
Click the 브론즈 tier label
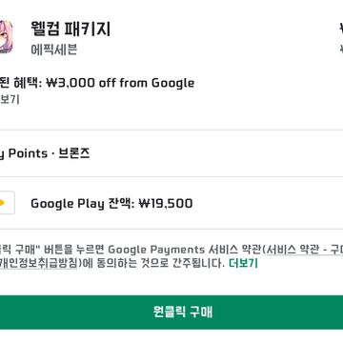click(x=74, y=153)
